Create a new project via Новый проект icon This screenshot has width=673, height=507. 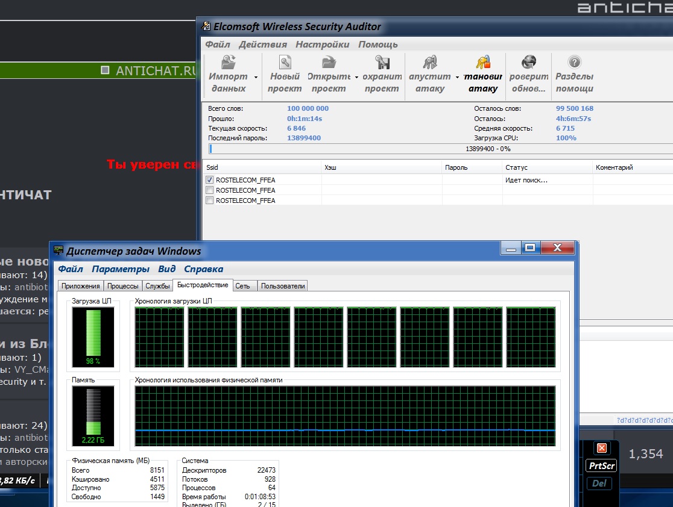pos(285,63)
